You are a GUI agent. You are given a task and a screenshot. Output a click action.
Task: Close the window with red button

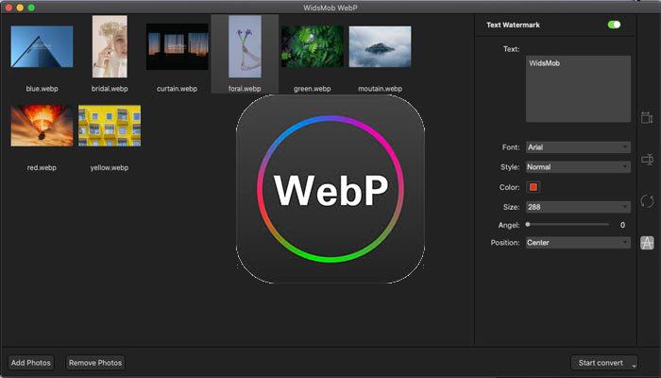pos(8,8)
